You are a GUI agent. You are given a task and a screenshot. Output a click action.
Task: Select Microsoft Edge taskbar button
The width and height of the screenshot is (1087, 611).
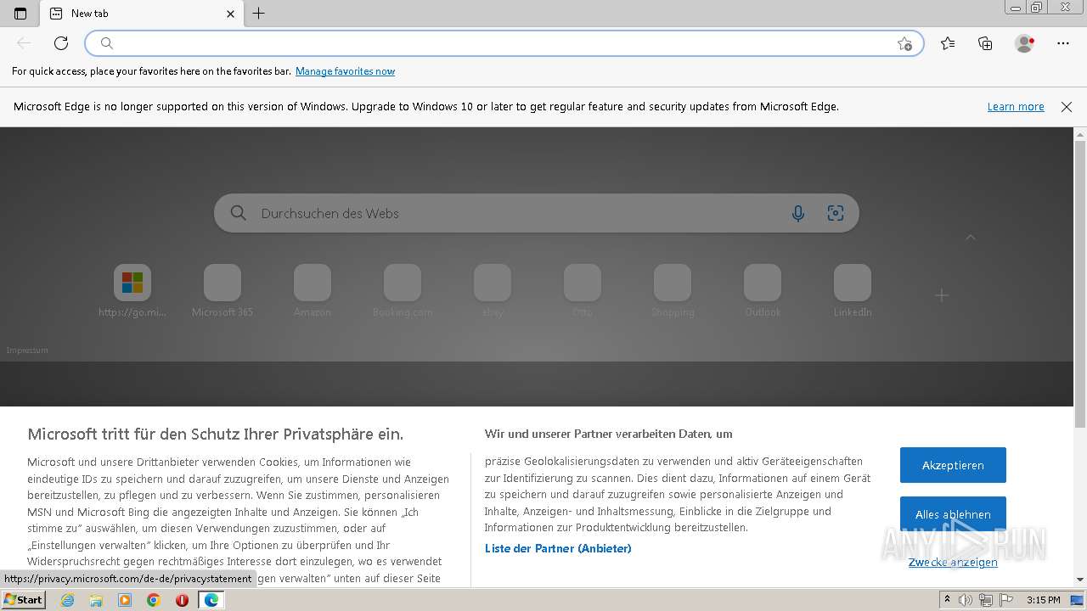[211, 600]
